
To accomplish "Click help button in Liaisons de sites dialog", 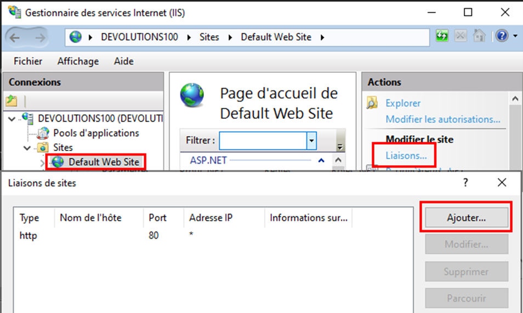I will tap(465, 182).
